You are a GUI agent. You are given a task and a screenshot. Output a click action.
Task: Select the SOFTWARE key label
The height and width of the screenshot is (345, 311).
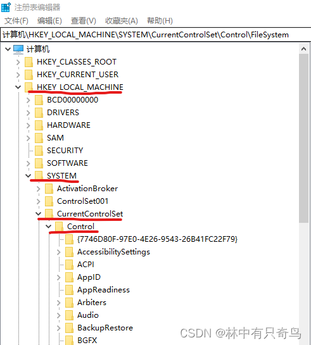click(67, 163)
